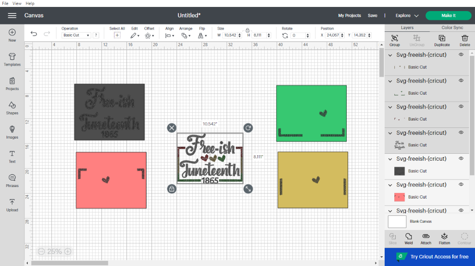Hide the third Svg-freeish layer group

tap(461, 107)
